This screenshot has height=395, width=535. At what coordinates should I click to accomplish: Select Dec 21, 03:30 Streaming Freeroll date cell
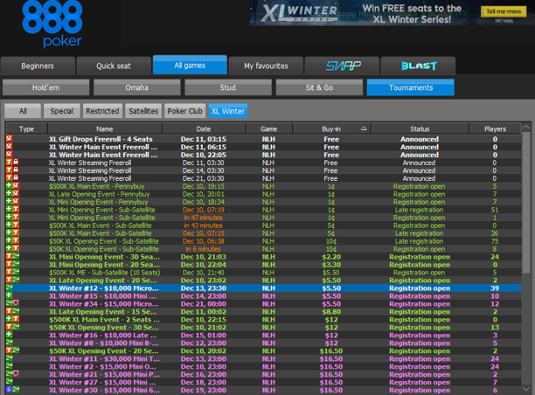tap(204, 178)
